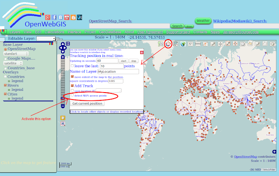This screenshot has height=176, width=279.
Task: Open the GeoDataBase menu
Action: coord(110,32)
